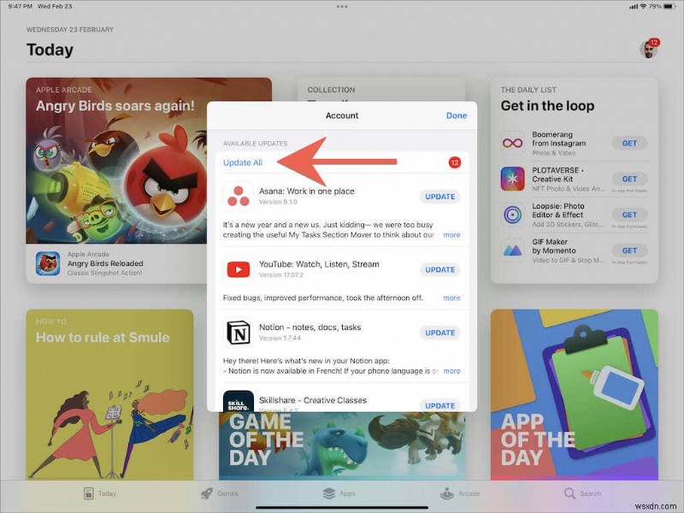Select the Search icon in tab bar

(569, 493)
